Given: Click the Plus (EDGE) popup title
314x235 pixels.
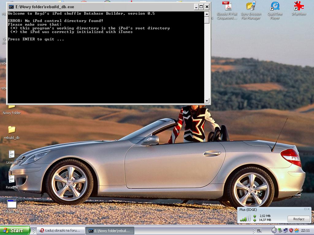Looking at the screenshot, I should 248,210.
